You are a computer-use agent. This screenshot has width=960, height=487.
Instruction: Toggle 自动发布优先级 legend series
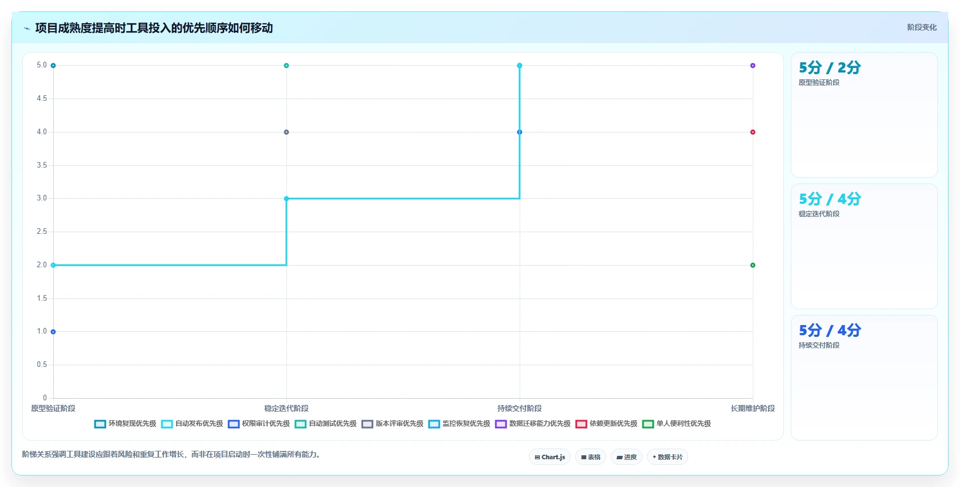(192, 424)
